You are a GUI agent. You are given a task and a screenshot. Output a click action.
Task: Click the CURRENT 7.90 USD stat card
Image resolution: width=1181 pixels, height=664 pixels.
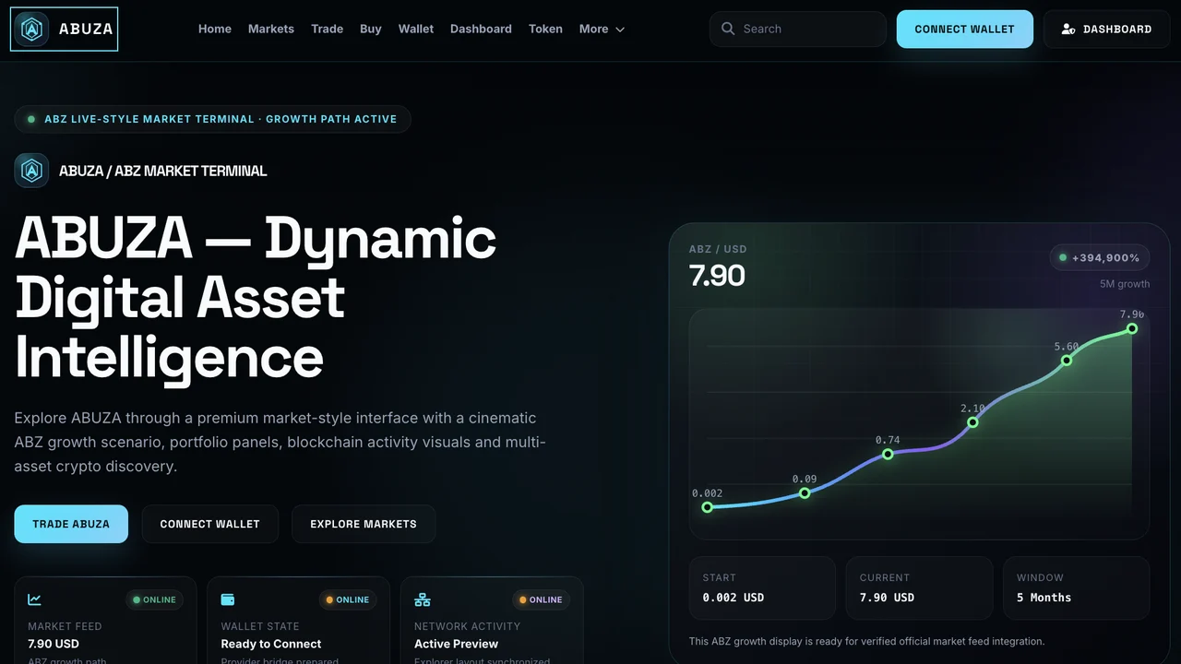[x=919, y=588]
